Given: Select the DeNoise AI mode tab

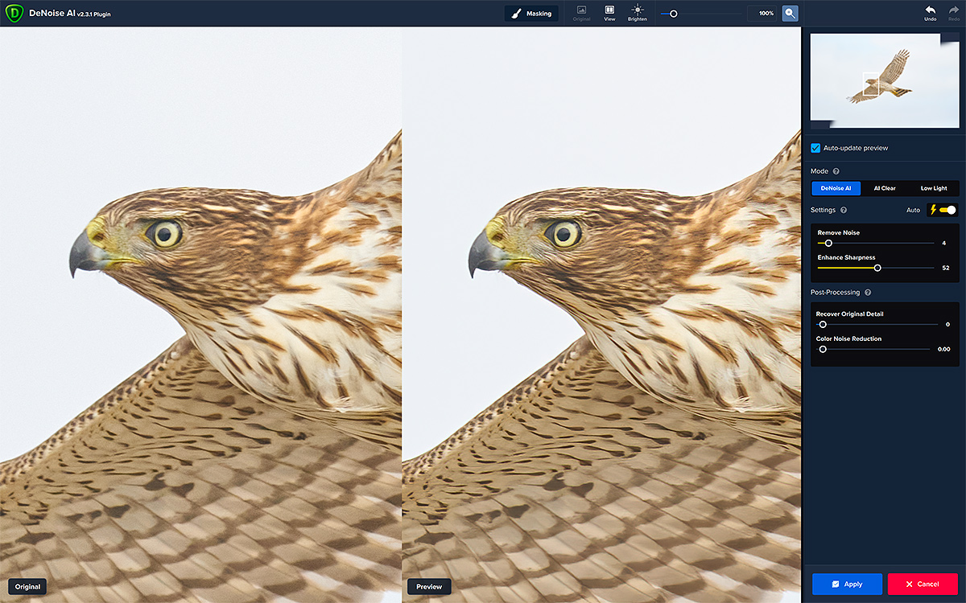Looking at the screenshot, I should (836, 188).
